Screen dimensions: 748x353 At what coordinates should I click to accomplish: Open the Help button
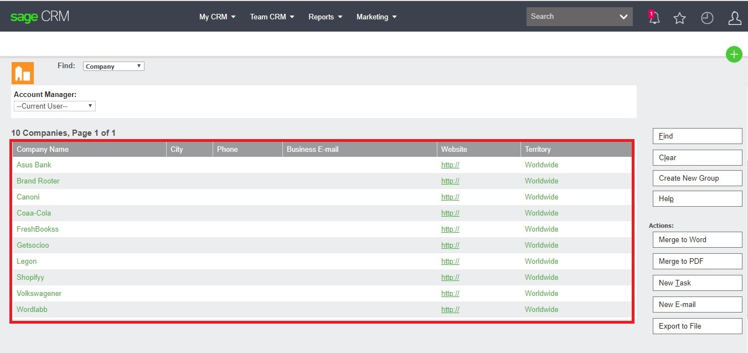(697, 198)
